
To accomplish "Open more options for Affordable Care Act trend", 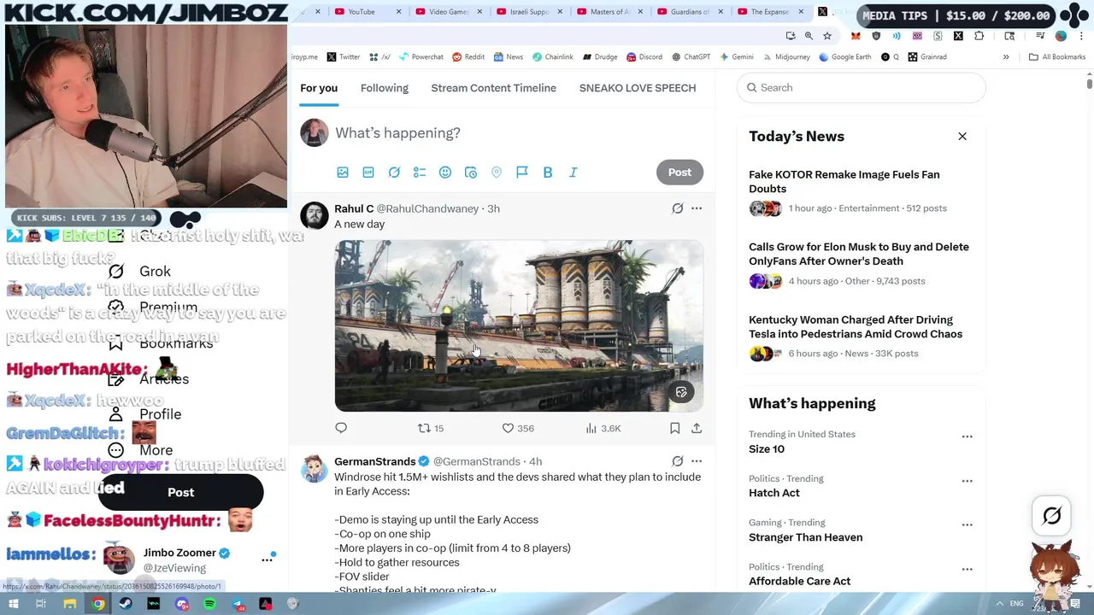I will tap(967, 569).
